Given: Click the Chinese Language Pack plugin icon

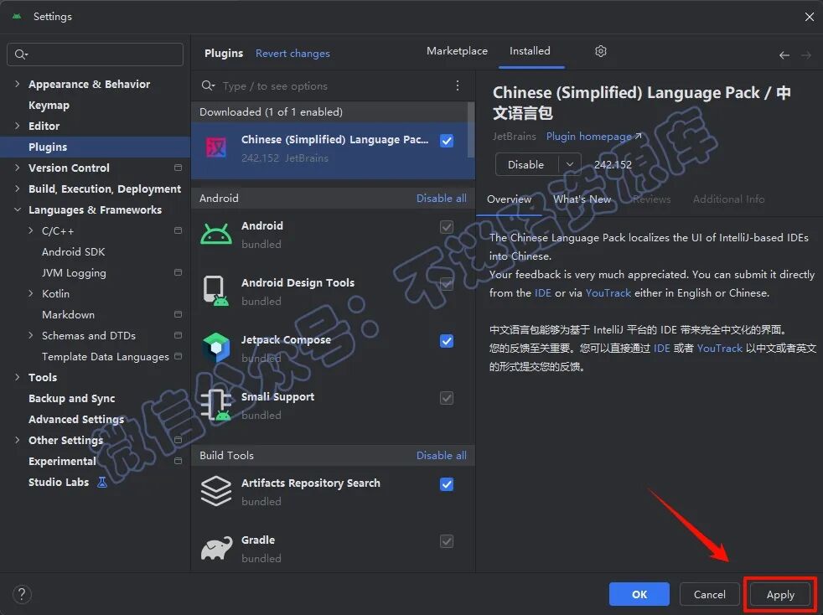Looking at the screenshot, I should click(x=216, y=148).
